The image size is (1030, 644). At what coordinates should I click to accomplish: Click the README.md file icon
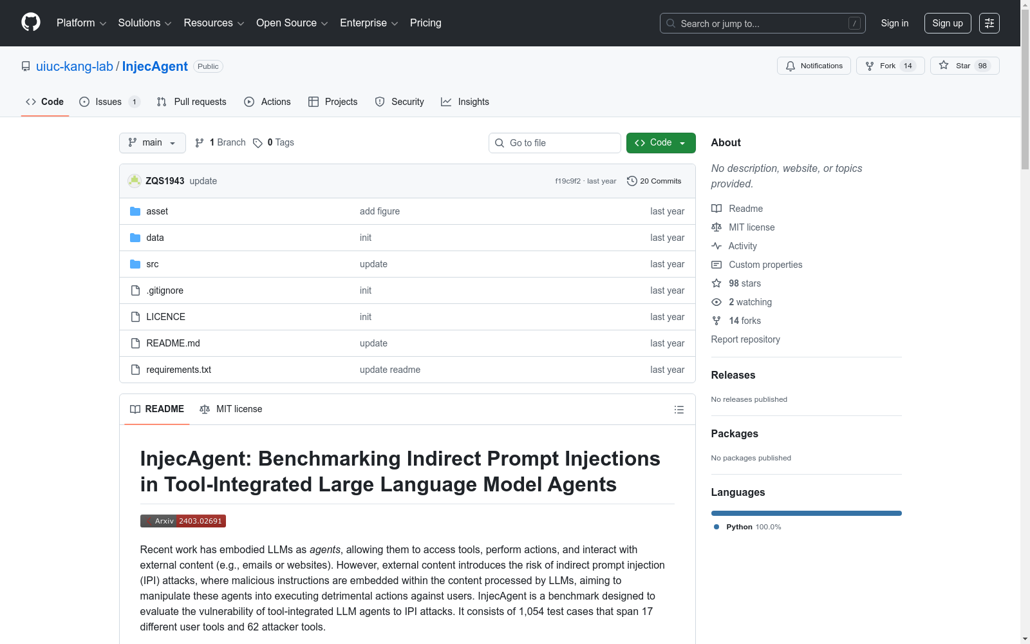(135, 343)
